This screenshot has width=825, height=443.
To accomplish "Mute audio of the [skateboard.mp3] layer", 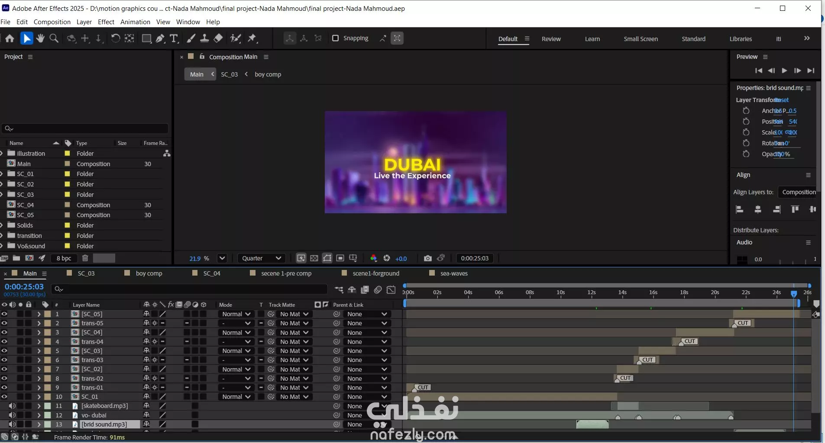I will (x=12, y=406).
